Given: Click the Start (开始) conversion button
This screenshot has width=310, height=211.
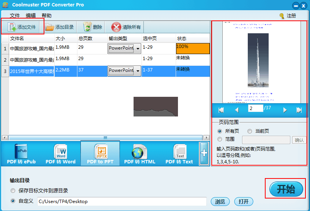Looking at the screenshot, I should pyautogui.click(x=286, y=189).
